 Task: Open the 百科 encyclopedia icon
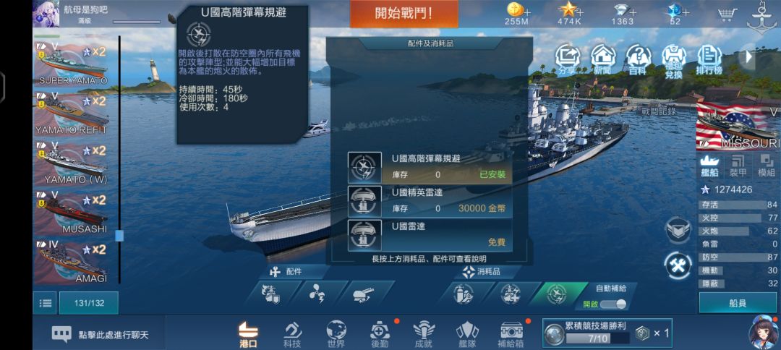638,59
